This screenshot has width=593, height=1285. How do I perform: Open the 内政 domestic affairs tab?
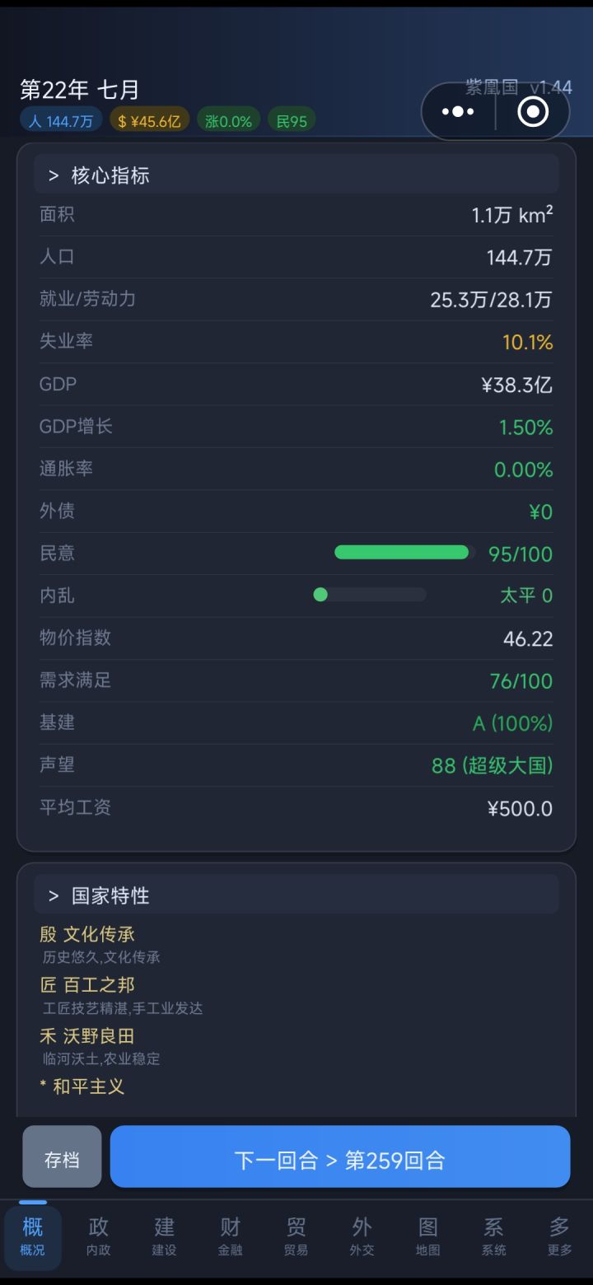[x=99, y=1236]
